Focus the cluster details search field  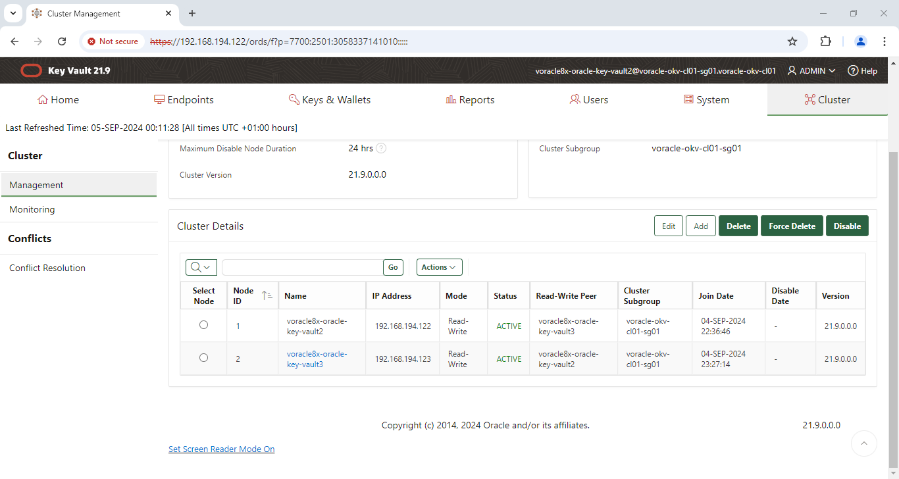click(303, 267)
